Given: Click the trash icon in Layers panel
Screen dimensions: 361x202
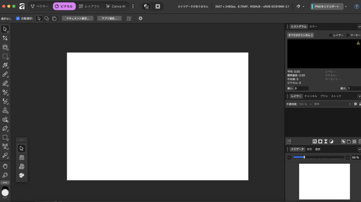Looking at the screenshot, I should (359, 141).
